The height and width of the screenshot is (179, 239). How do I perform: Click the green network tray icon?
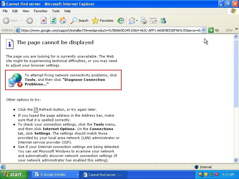point(211,175)
